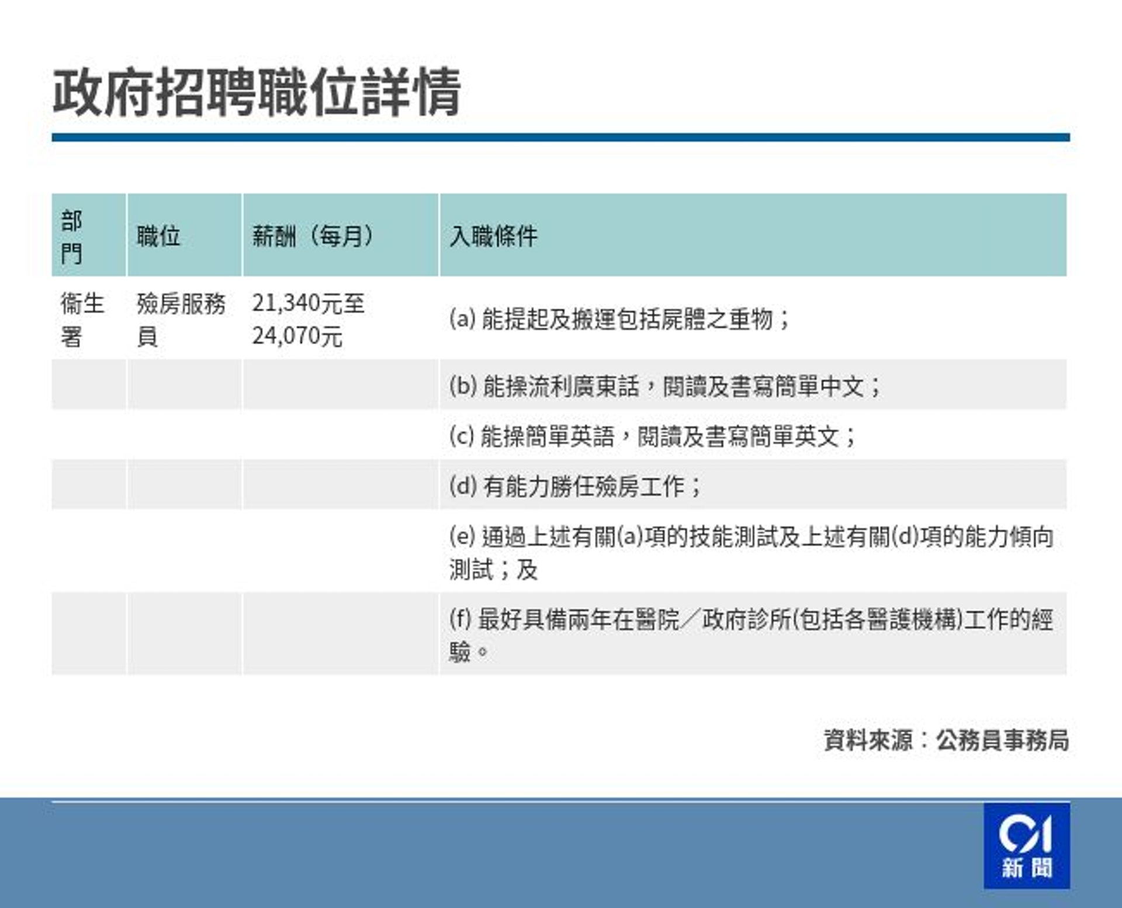Click the 21,340元至24,070元 salary cell
This screenshot has width=1122, height=908.
click(308, 319)
